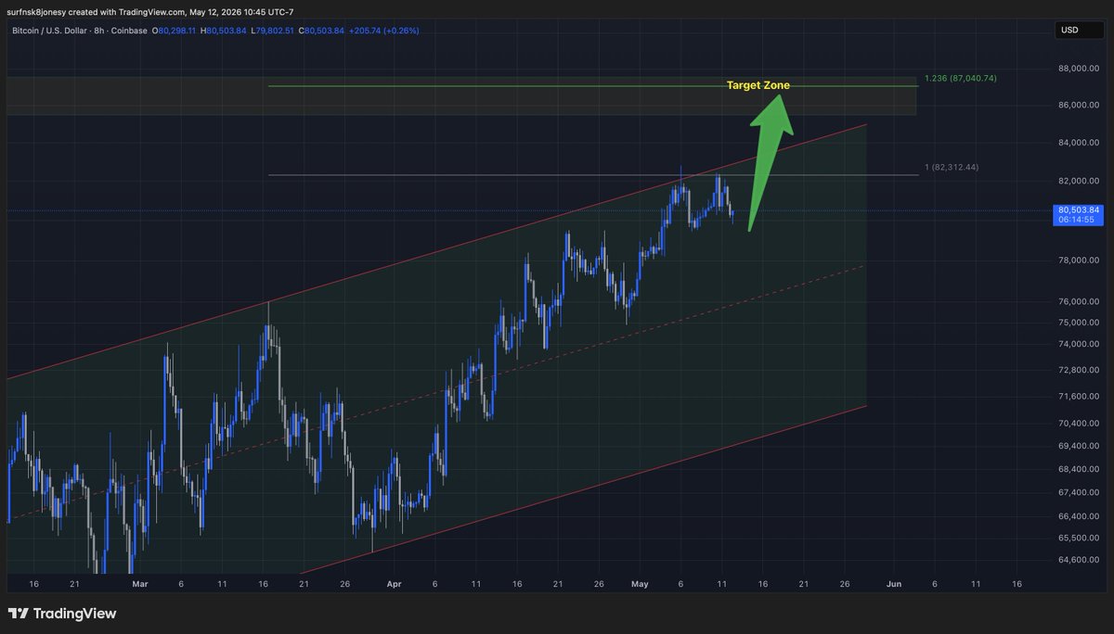Click the 67,400.00 price axis label
1114x634 pixels.
[x=1077, y=492]
